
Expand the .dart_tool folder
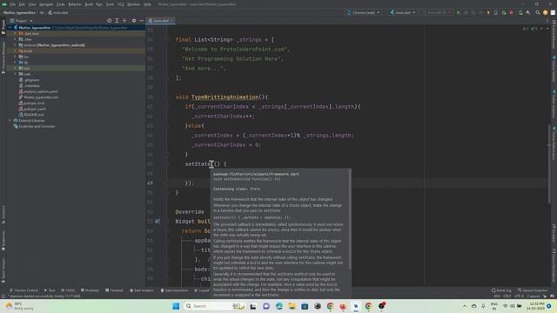15,33
